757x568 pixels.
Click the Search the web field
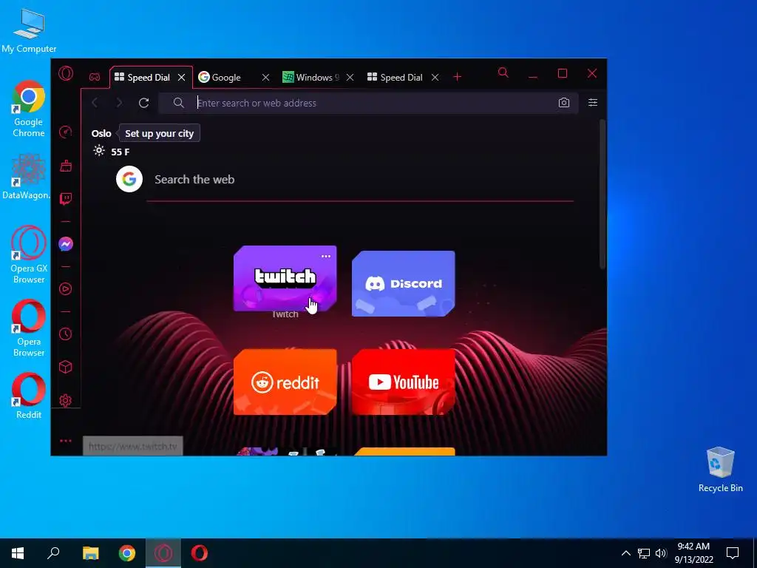tap(360, 179)
